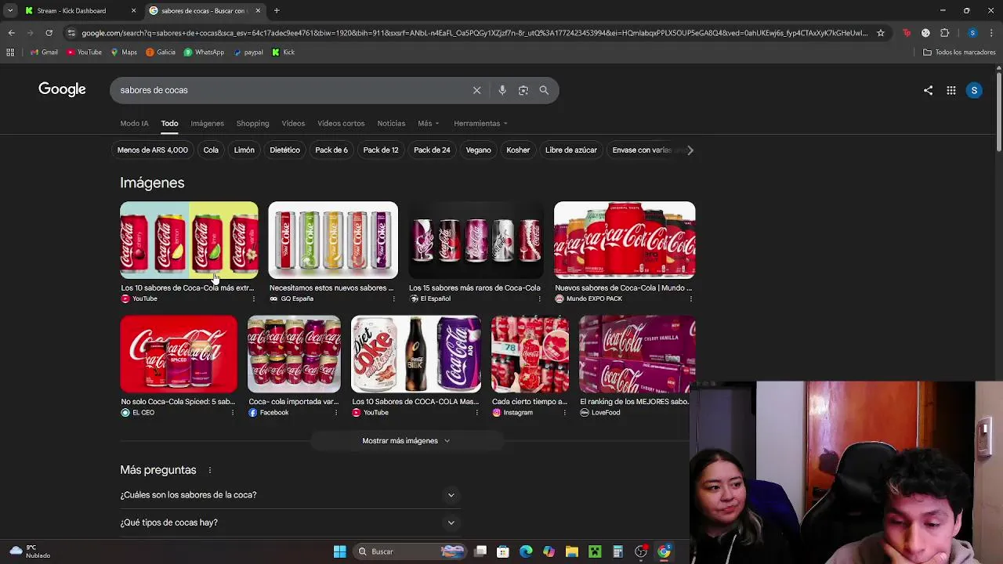Click the share icon near Google apps
Image resolution: width=1003 pixels, height=564 pixels.
[928, 90]
